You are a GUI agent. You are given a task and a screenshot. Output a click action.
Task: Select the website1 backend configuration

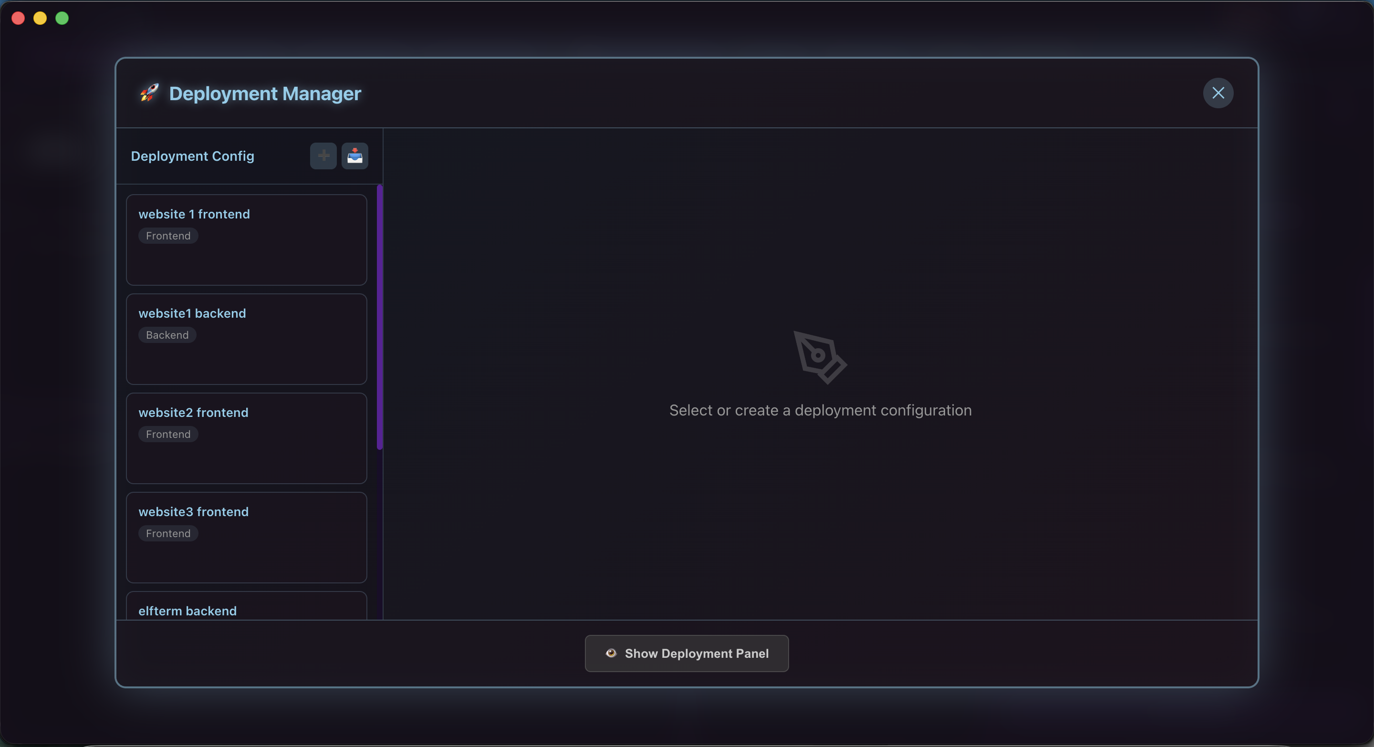point(247,339)
